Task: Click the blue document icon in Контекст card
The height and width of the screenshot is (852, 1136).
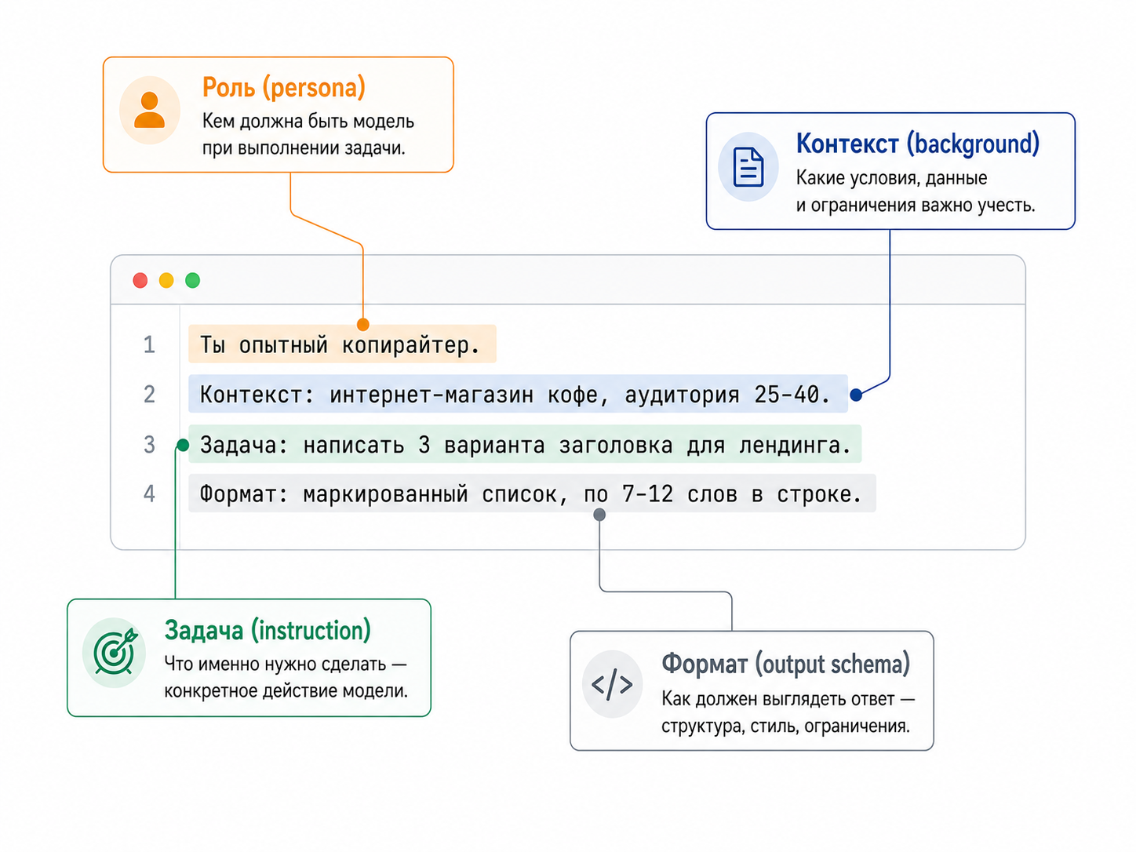Action: tap(748, 166)
